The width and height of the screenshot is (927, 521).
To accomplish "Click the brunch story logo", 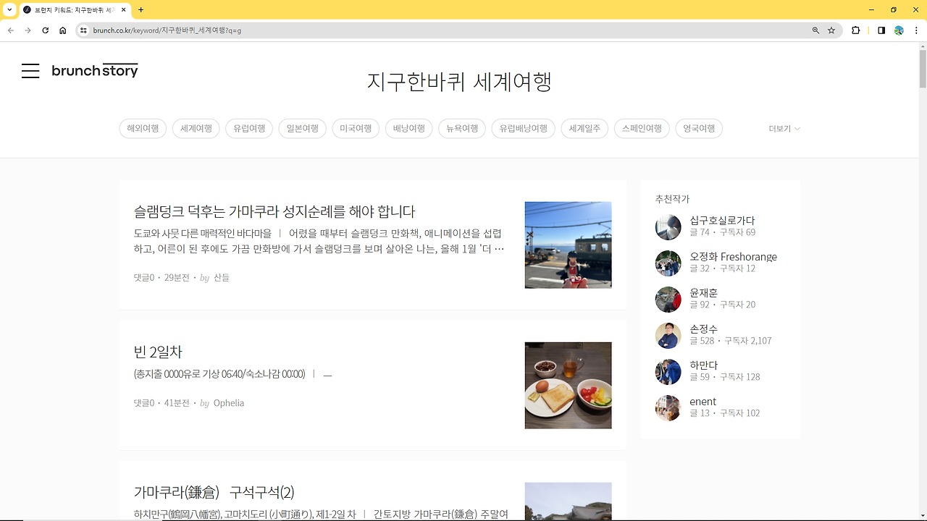I will pyautogui.click(x=95, y=71).
